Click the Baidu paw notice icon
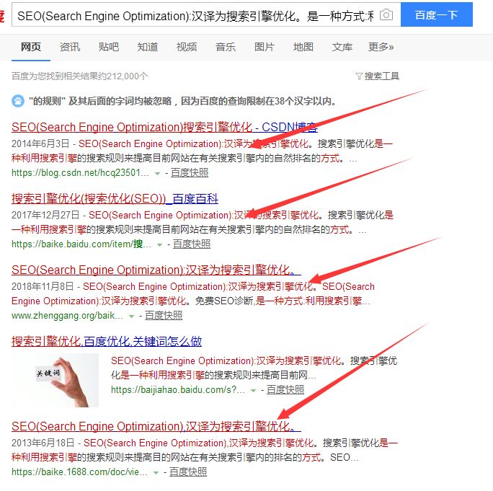 [x=18, y=101]
